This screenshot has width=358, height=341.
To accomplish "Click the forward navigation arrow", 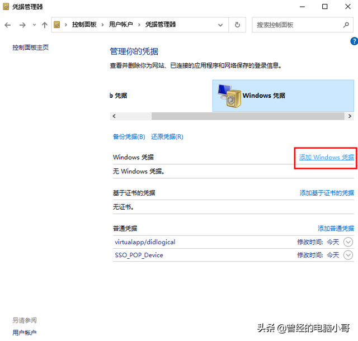I will [22, 25].
